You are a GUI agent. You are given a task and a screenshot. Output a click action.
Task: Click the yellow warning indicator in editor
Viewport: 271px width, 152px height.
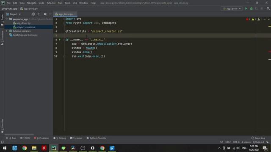(254, 19)
